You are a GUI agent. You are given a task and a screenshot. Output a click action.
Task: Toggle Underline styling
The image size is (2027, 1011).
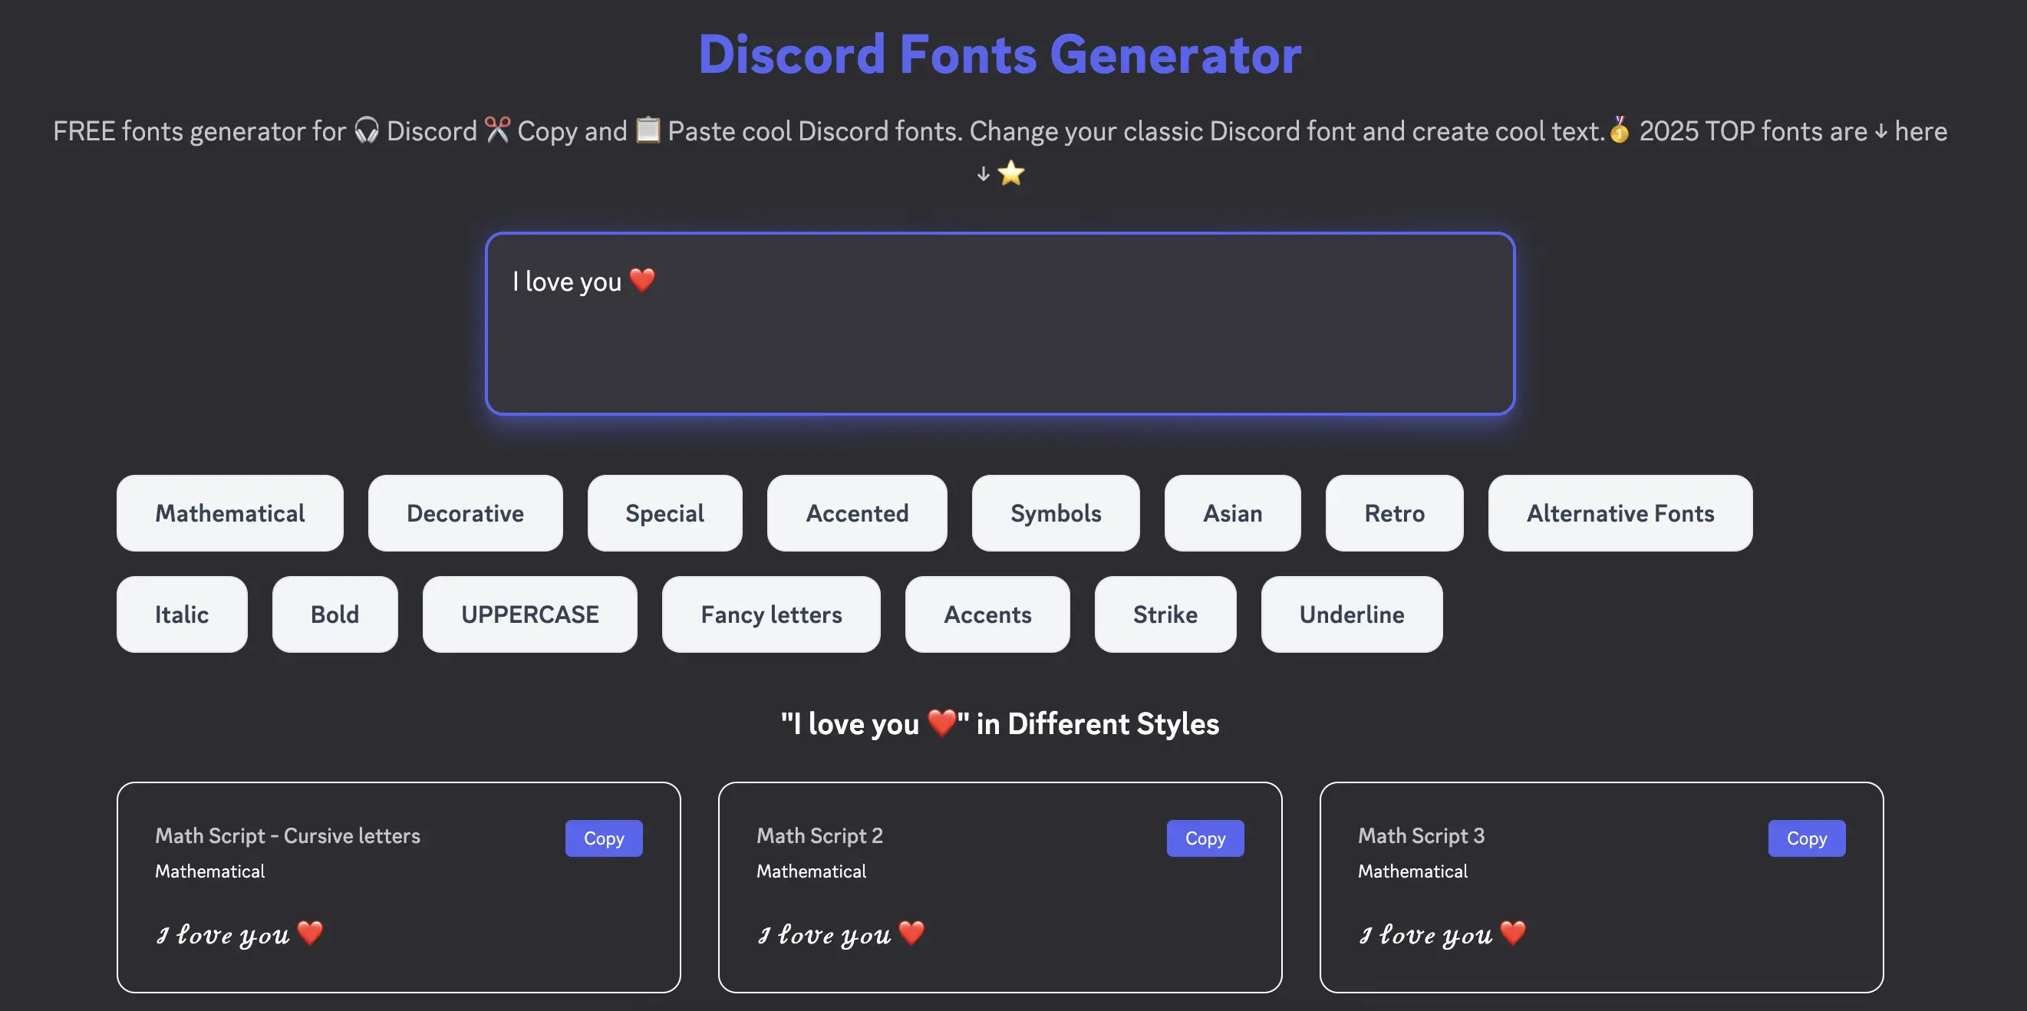(1351, 614)
